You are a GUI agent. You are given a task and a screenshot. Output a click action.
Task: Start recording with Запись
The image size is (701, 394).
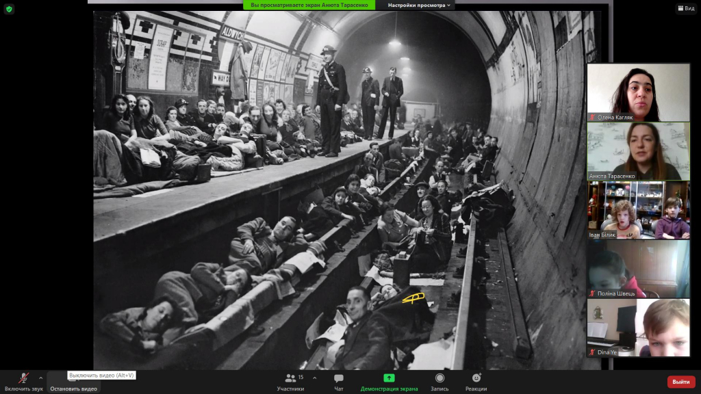440,382
